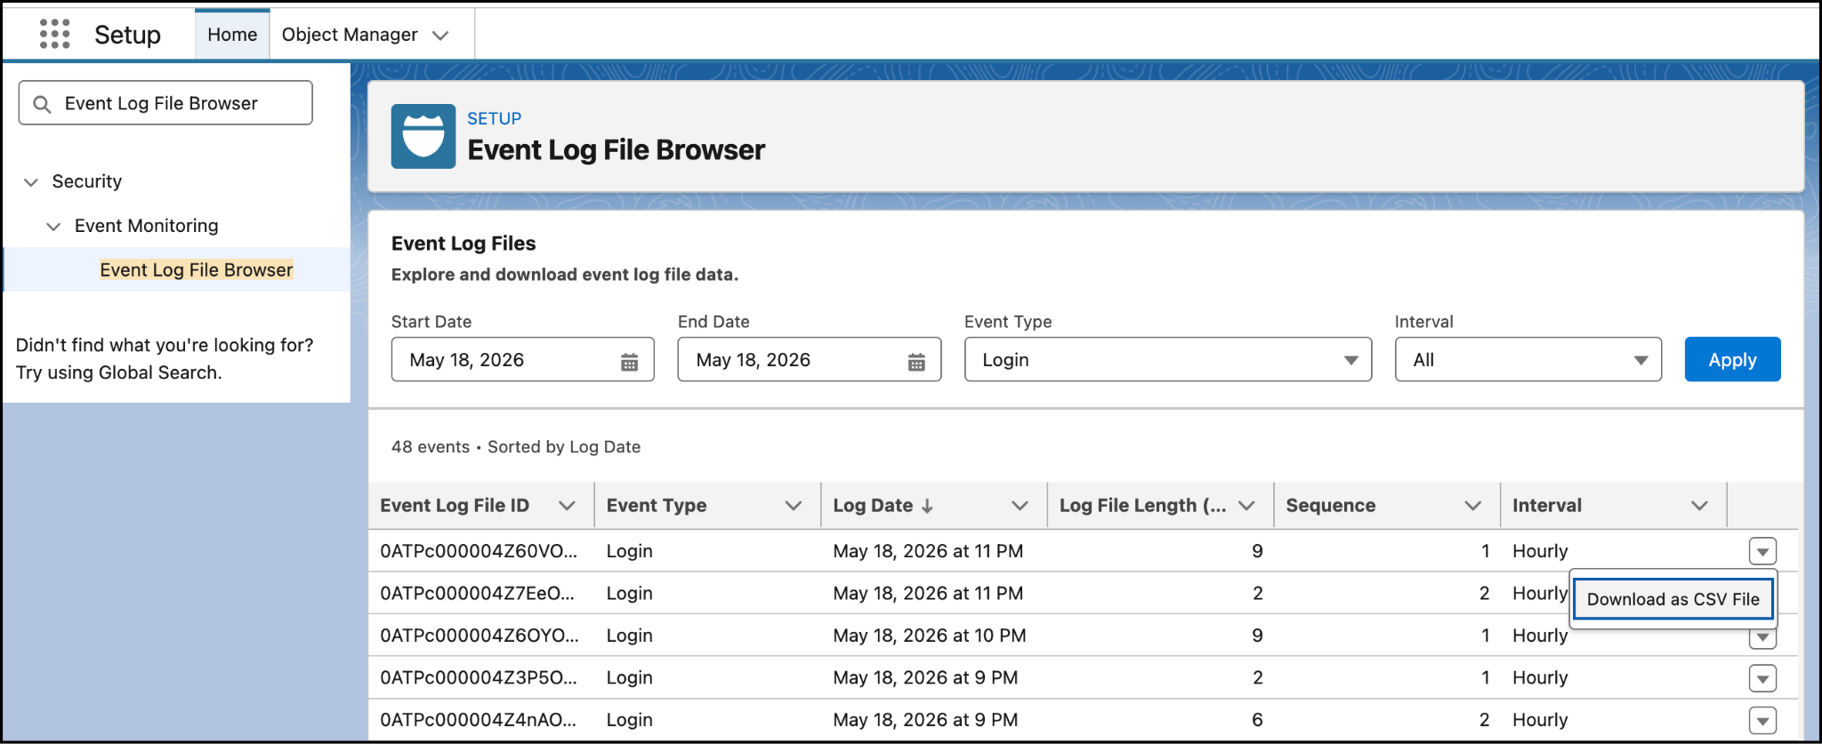Click file ID 0ATPc000004Z6OYO... cell
Viewport: 1822px width, 744px height.
click(x=480, y=636)
